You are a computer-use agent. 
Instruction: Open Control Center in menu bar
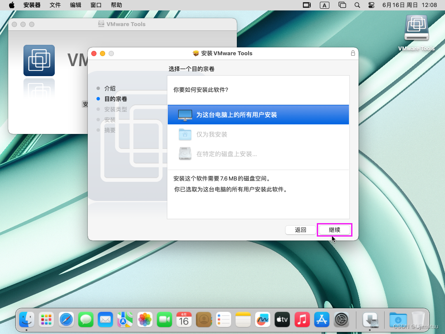(371, 5)
